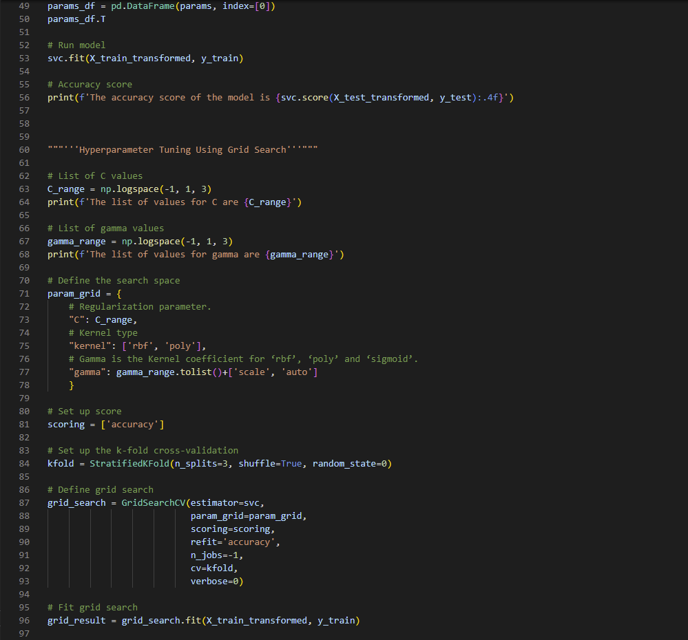Click 'np.logspace' on line 63

[x=129, y=189]
